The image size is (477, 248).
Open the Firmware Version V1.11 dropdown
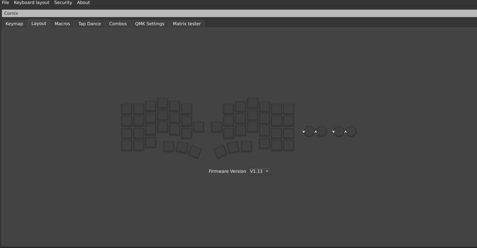pyautogui.click(x=259, y=171)
